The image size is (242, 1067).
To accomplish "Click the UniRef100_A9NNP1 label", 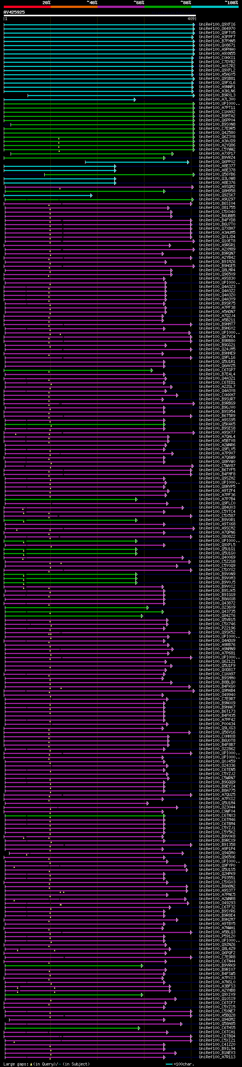I will [217, 87].
